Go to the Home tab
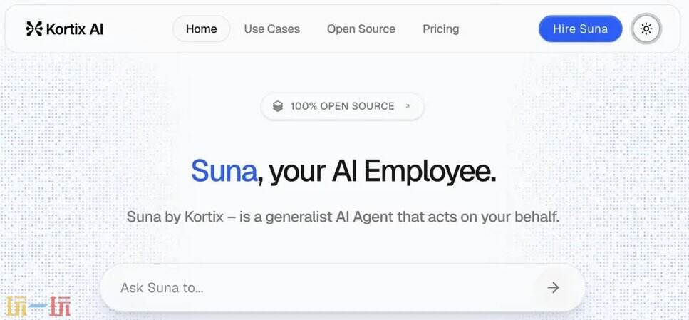Image resolution: width=689 pixels, height=320 pixels. tap(201, 29)
